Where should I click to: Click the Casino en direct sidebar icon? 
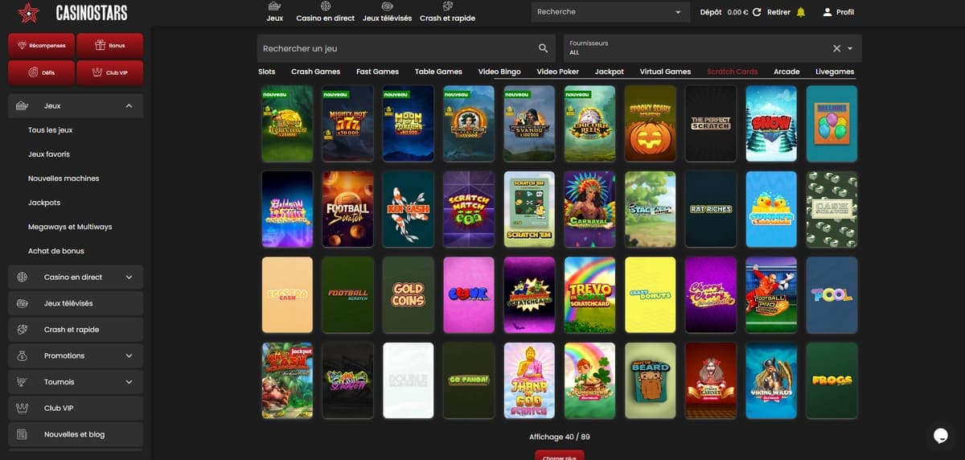pyautogui.click(x=22, y=277)
